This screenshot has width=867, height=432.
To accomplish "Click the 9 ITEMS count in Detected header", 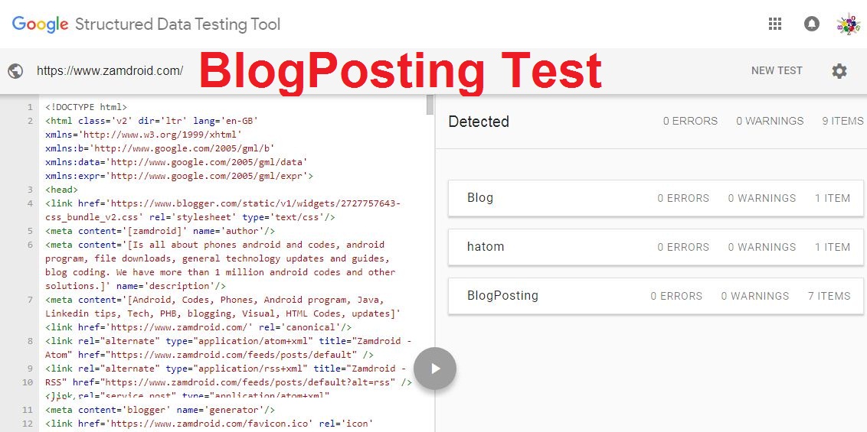I will click(x=842, y=121).
